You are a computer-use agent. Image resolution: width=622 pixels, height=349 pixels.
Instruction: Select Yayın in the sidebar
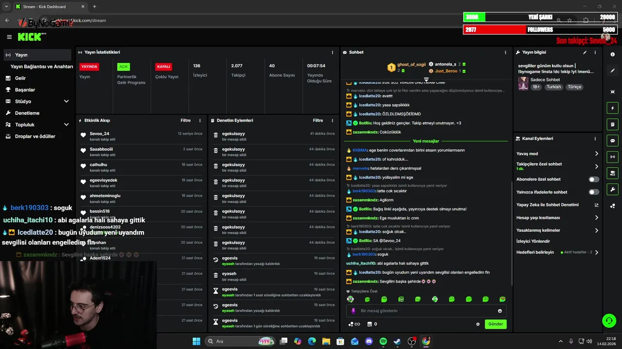tap(37, 55)
